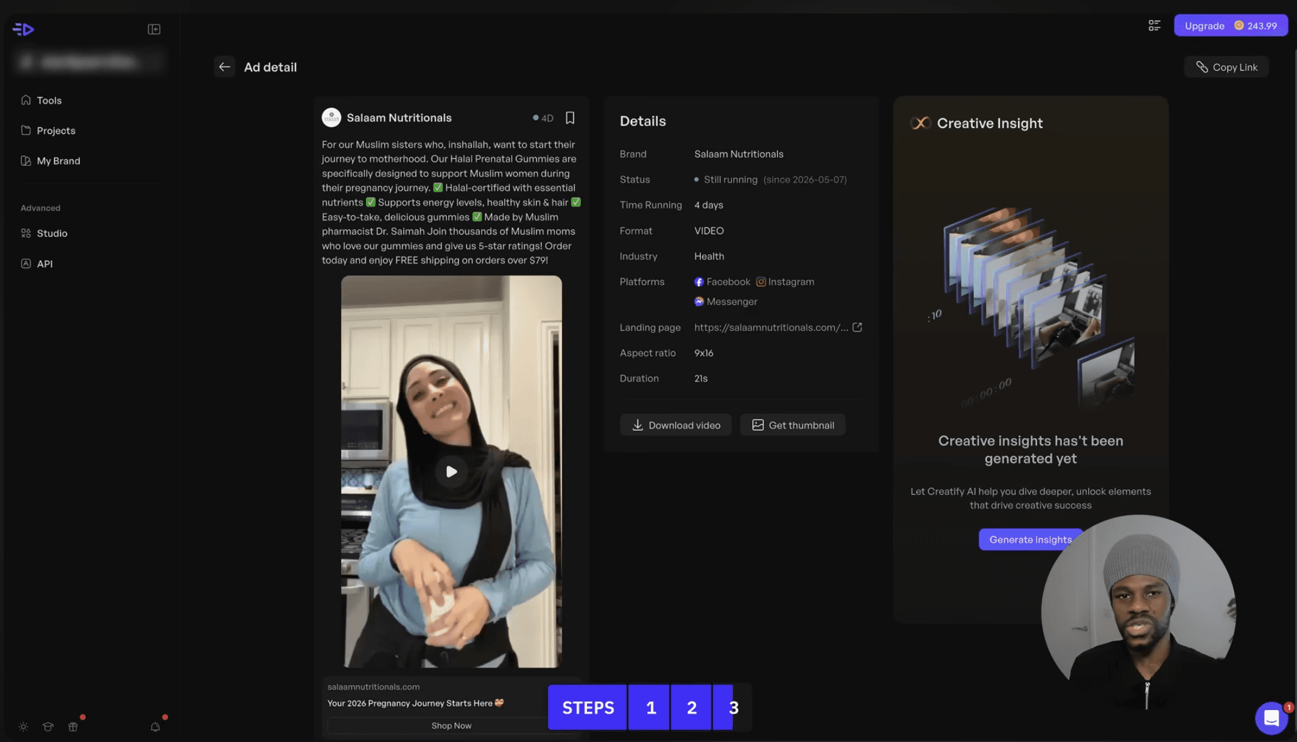
Task: Click Get thumbnail
Action: [x=792, y=425]
